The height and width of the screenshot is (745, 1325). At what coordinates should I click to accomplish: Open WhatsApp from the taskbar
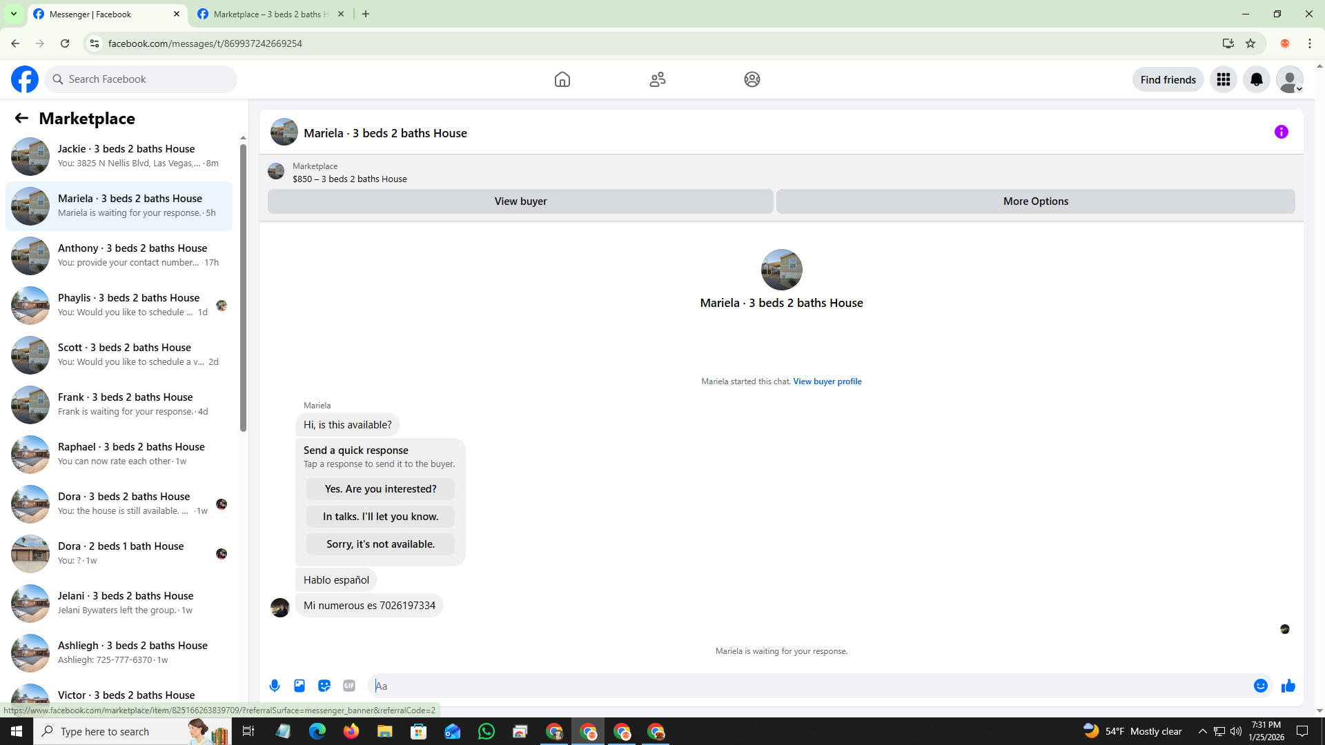pyautogui.click(x=487, y=731)
